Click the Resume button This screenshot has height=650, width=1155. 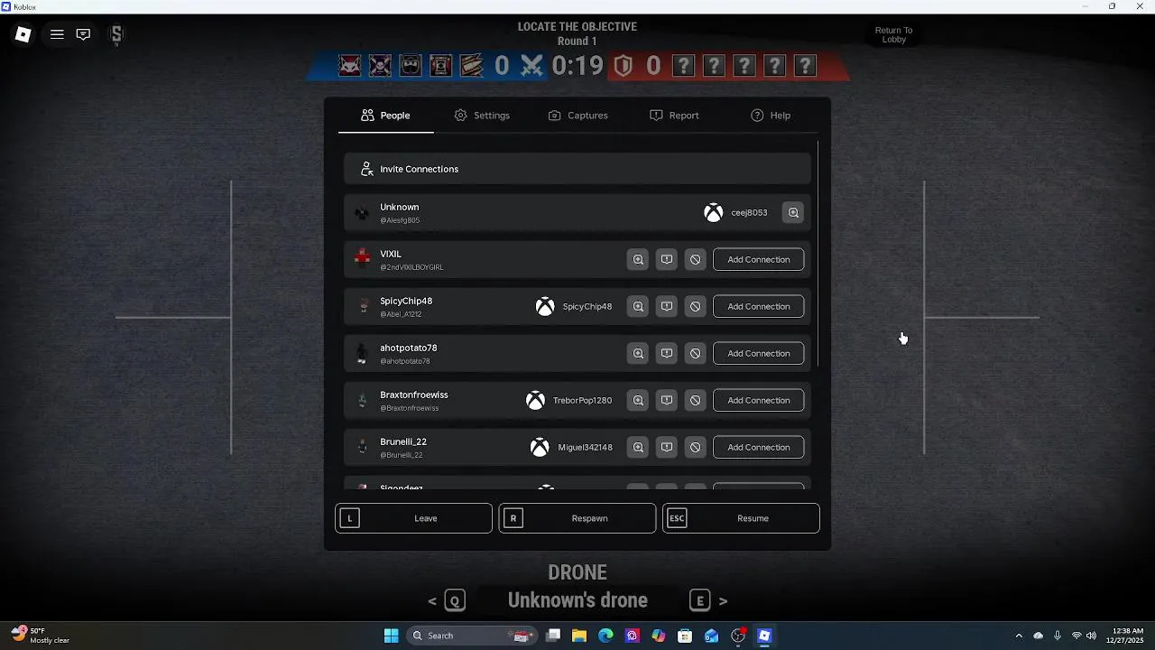741,518
